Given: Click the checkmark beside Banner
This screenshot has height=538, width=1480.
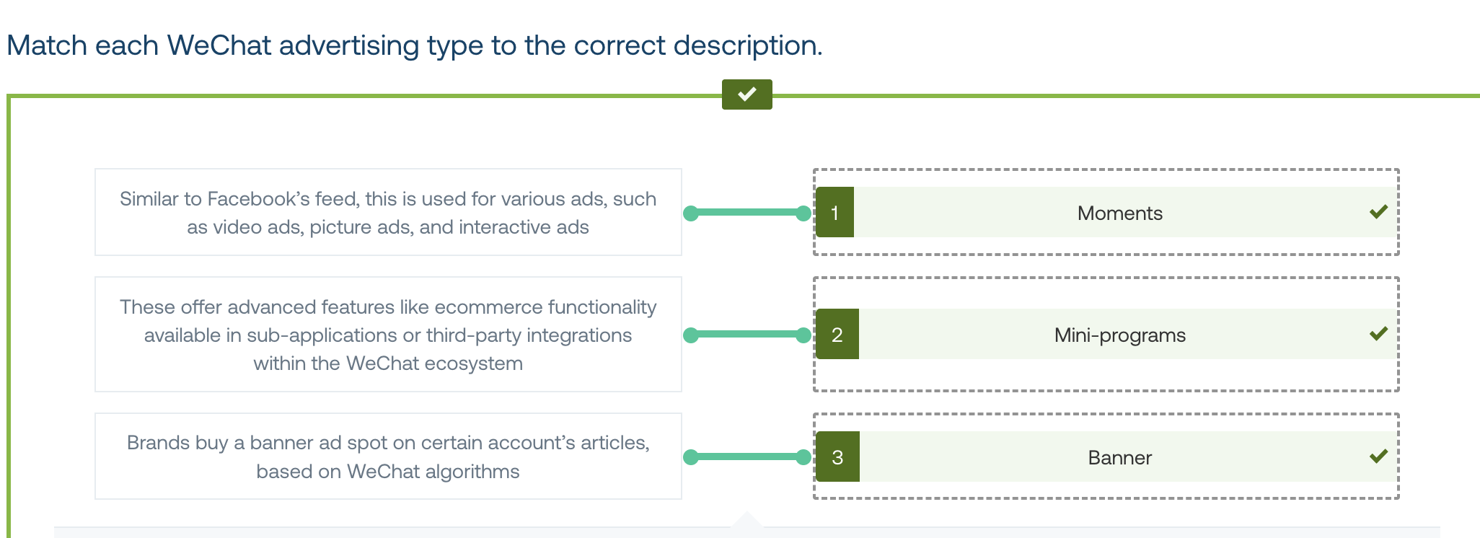Looking at the screenshot, I should click(1378, 457).
